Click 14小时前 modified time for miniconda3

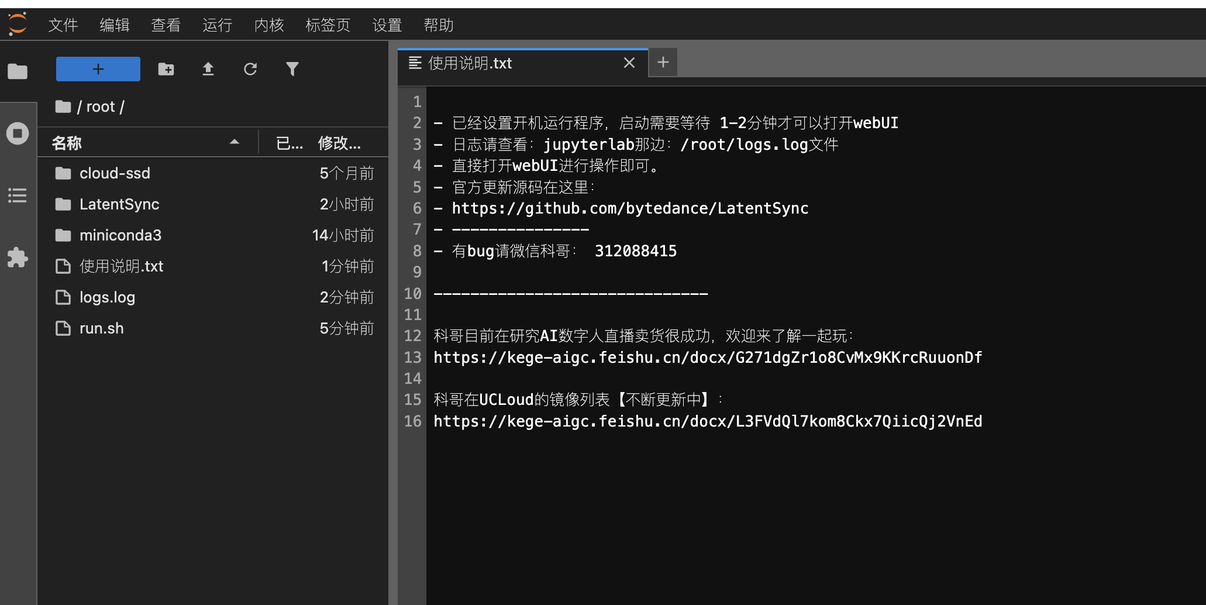[x=343, y=235]
